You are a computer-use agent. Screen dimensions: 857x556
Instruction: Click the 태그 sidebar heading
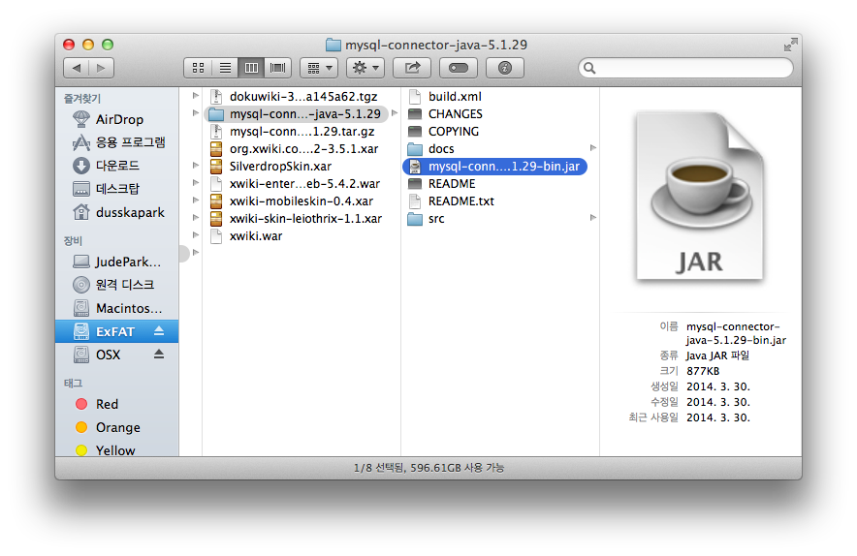coord(74,384)
